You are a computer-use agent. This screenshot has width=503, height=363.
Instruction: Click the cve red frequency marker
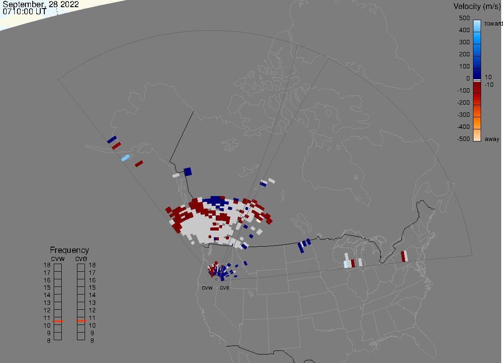[81, 321]
